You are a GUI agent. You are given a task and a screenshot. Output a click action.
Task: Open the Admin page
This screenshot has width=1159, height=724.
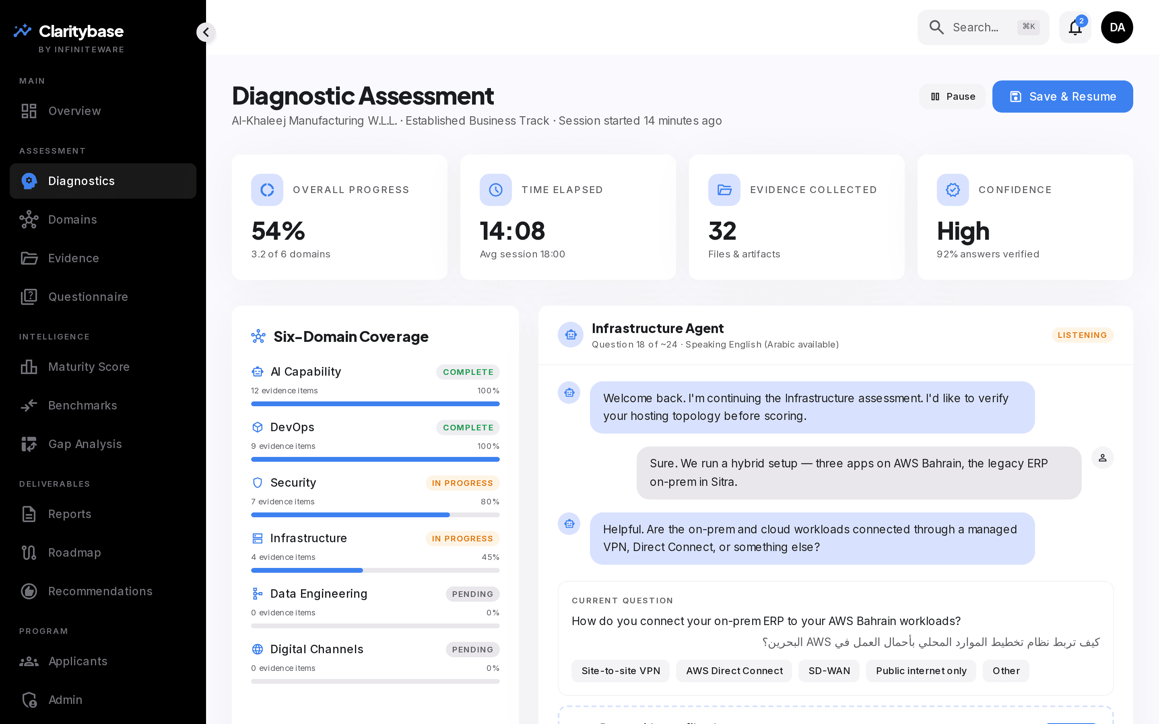click(103, 700)
